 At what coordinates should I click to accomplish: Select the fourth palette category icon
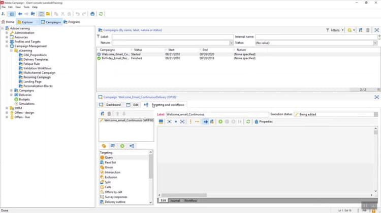132,146
